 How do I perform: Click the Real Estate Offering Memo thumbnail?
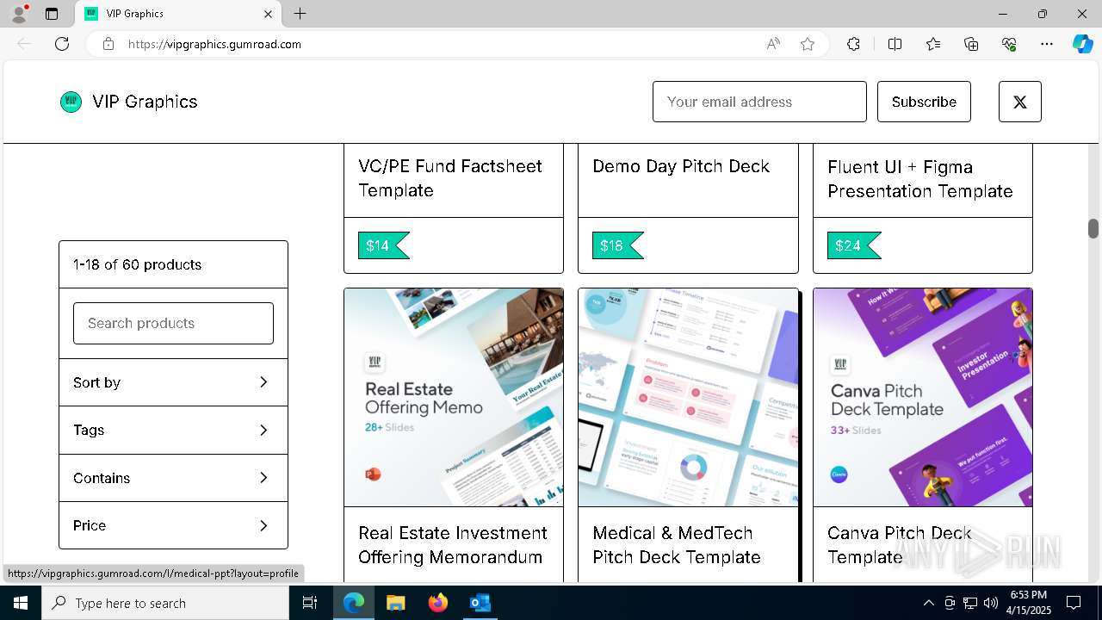pyautogui.click(x=454, y=397)
